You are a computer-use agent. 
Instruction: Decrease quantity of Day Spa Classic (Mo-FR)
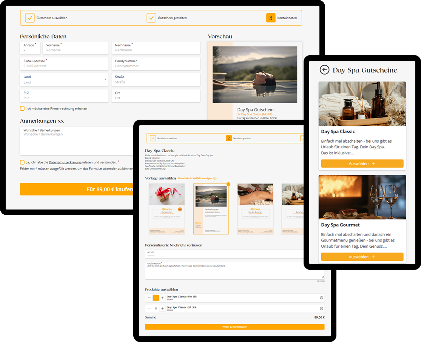pos(149,298)
